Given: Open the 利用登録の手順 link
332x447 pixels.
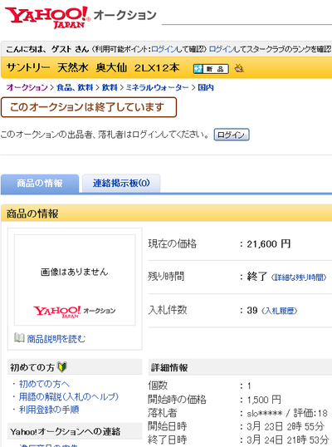Looking at the screenshot, I should point(49,410).
